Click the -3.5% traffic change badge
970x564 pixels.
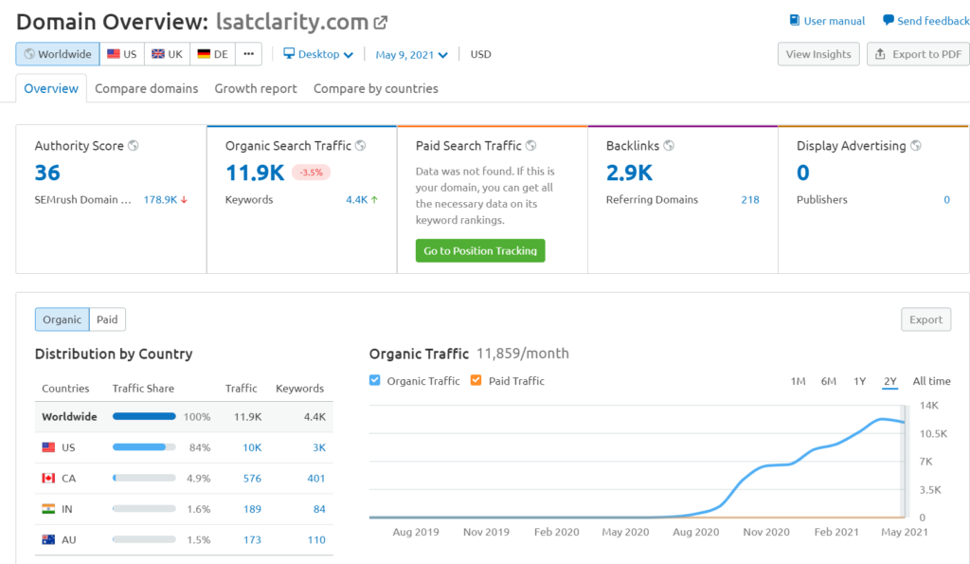pos(311,173)
